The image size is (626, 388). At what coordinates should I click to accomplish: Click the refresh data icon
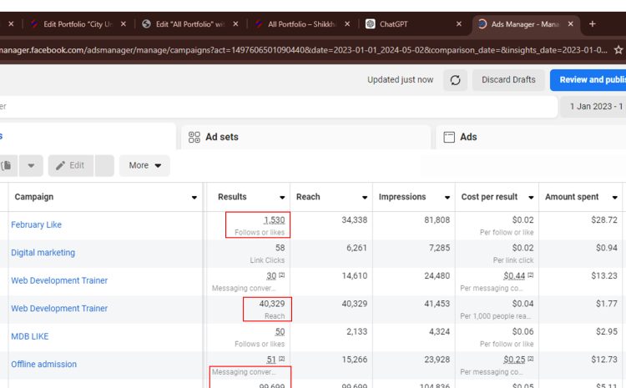pos(455,80)
